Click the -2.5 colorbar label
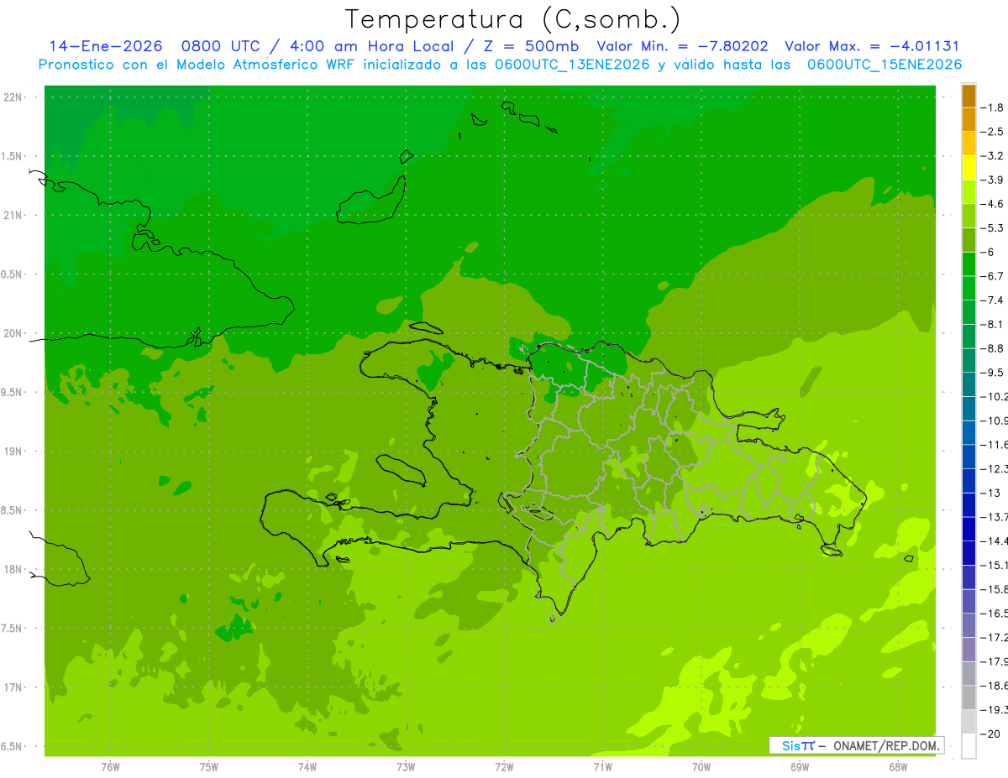Viewport: 1008px width, 778px height. [992, 132]
